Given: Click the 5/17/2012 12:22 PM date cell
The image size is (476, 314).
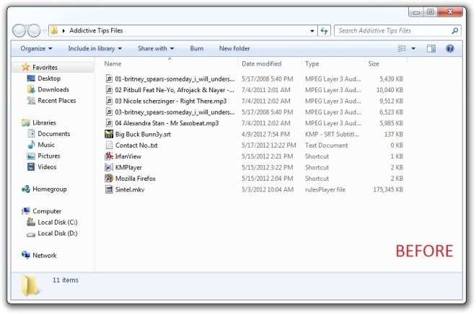Looking at the screenshot, I should tap(269, 145).
